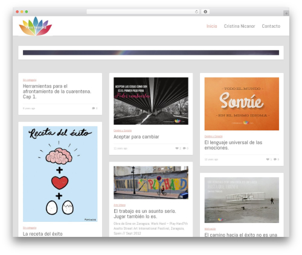Viewport: 302px width, 255px height.
Task: Like the 'Aceptar para cambiar' post heart icon
Action: pyautogui.click(x=177, y=148)
